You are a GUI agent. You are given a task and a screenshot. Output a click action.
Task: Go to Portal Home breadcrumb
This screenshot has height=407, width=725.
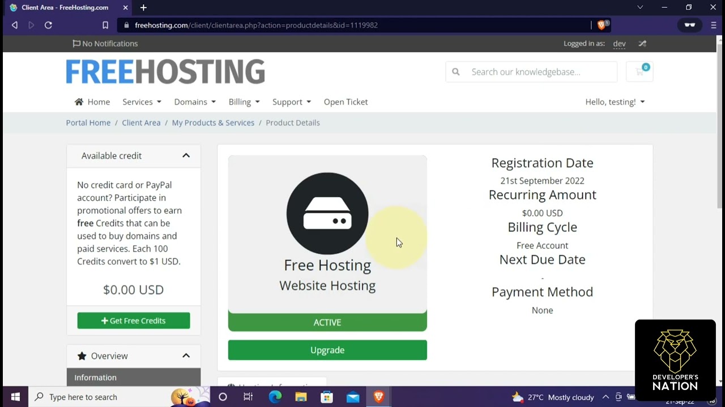click(x=88, y=123)
